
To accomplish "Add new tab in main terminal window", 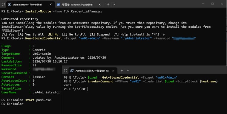I will (108, 4).
